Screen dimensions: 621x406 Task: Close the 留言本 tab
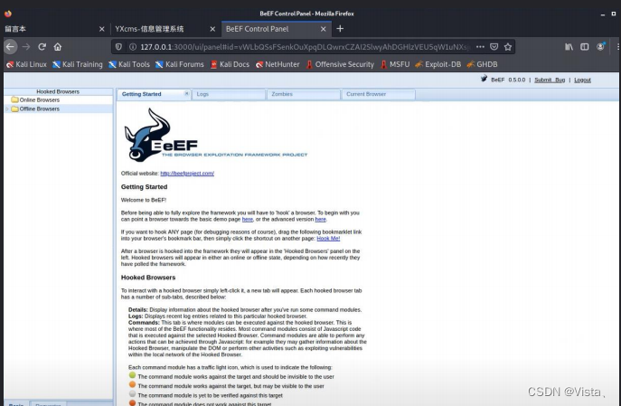coord(102,29)
